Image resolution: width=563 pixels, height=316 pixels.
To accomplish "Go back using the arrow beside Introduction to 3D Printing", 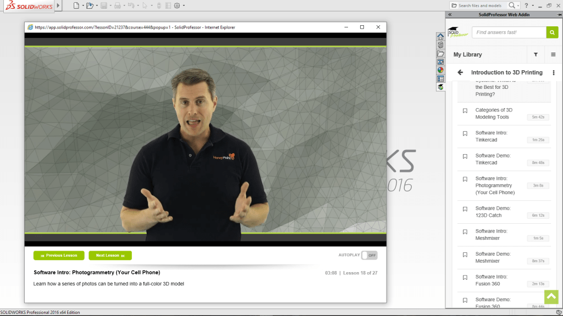I will point(460,72).
